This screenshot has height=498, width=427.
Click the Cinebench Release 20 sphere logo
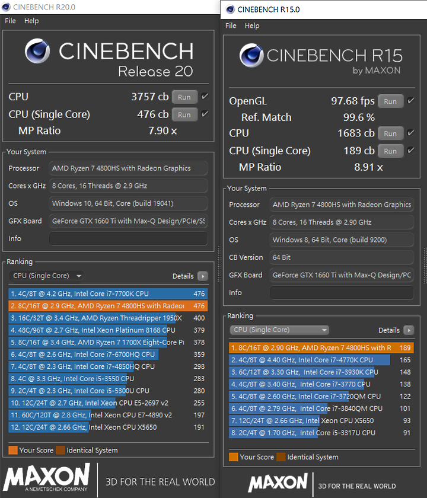(37, 51)
